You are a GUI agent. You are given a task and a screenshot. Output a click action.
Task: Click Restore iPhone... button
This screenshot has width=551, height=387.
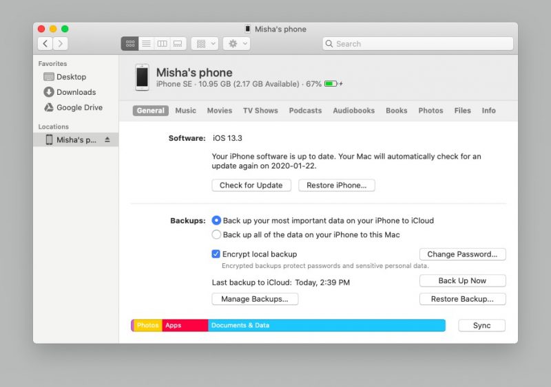click(337, 186)
